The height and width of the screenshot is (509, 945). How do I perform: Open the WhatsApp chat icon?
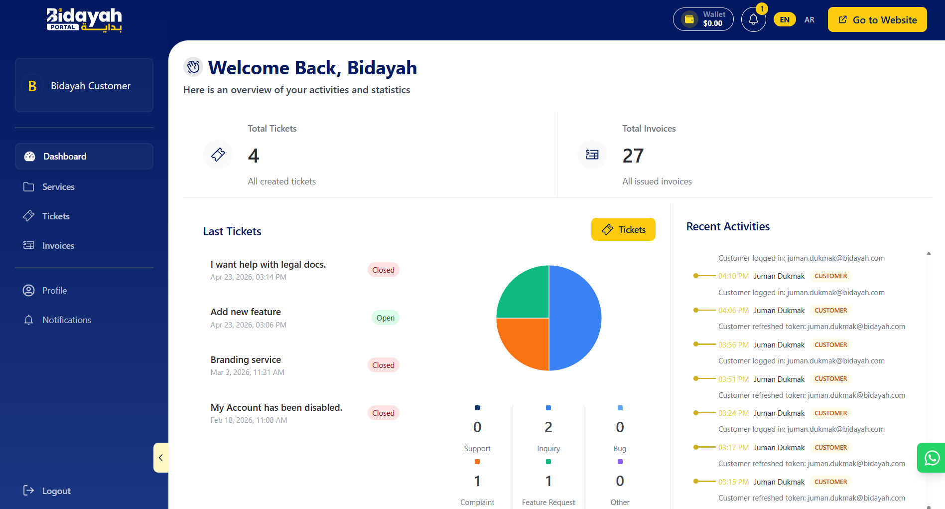931,457
